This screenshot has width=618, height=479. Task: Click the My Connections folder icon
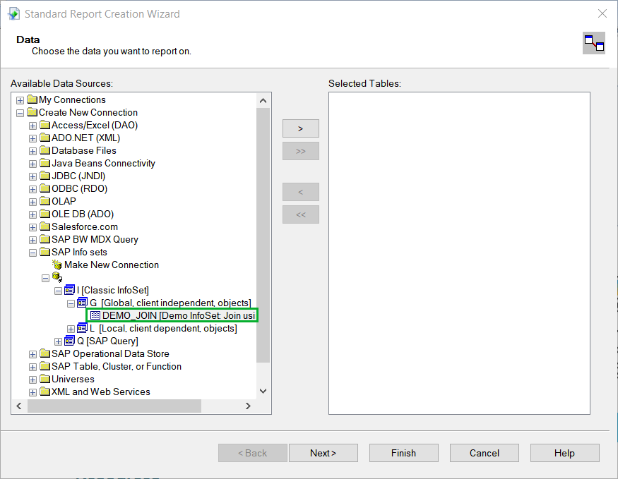(32, 99)
